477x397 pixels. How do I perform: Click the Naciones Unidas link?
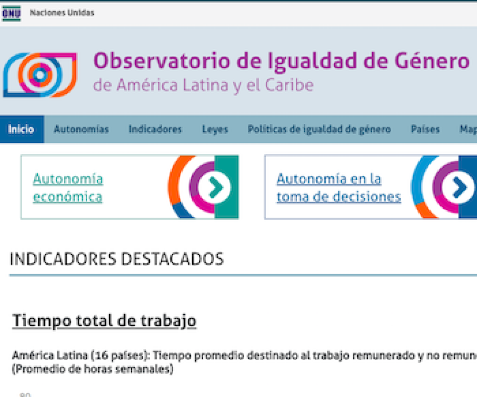pos(62,13)
